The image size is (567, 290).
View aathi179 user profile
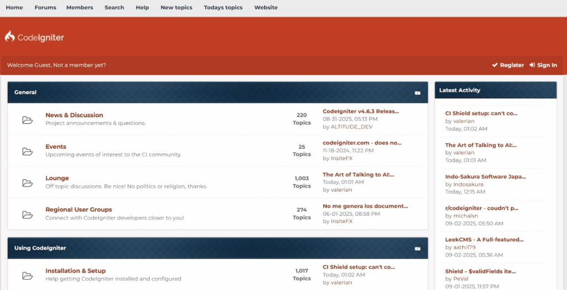[x=465, y=247]
